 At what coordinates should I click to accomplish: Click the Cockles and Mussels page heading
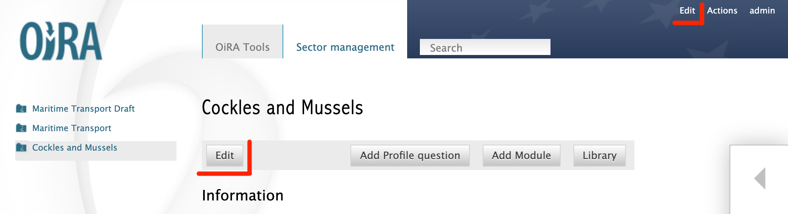click(x=282, y=107)
